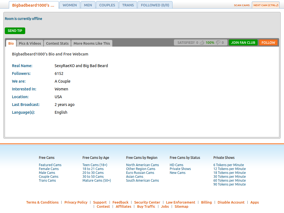Click the SCAN CAMS link
This screenshot has height=213, width=284.
(x=242, y=5)
